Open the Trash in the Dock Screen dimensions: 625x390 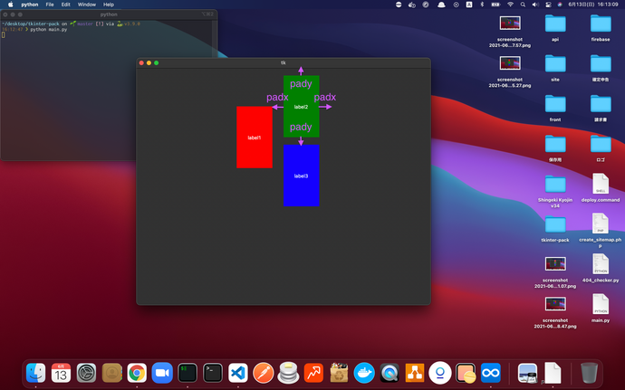point(589,374)
